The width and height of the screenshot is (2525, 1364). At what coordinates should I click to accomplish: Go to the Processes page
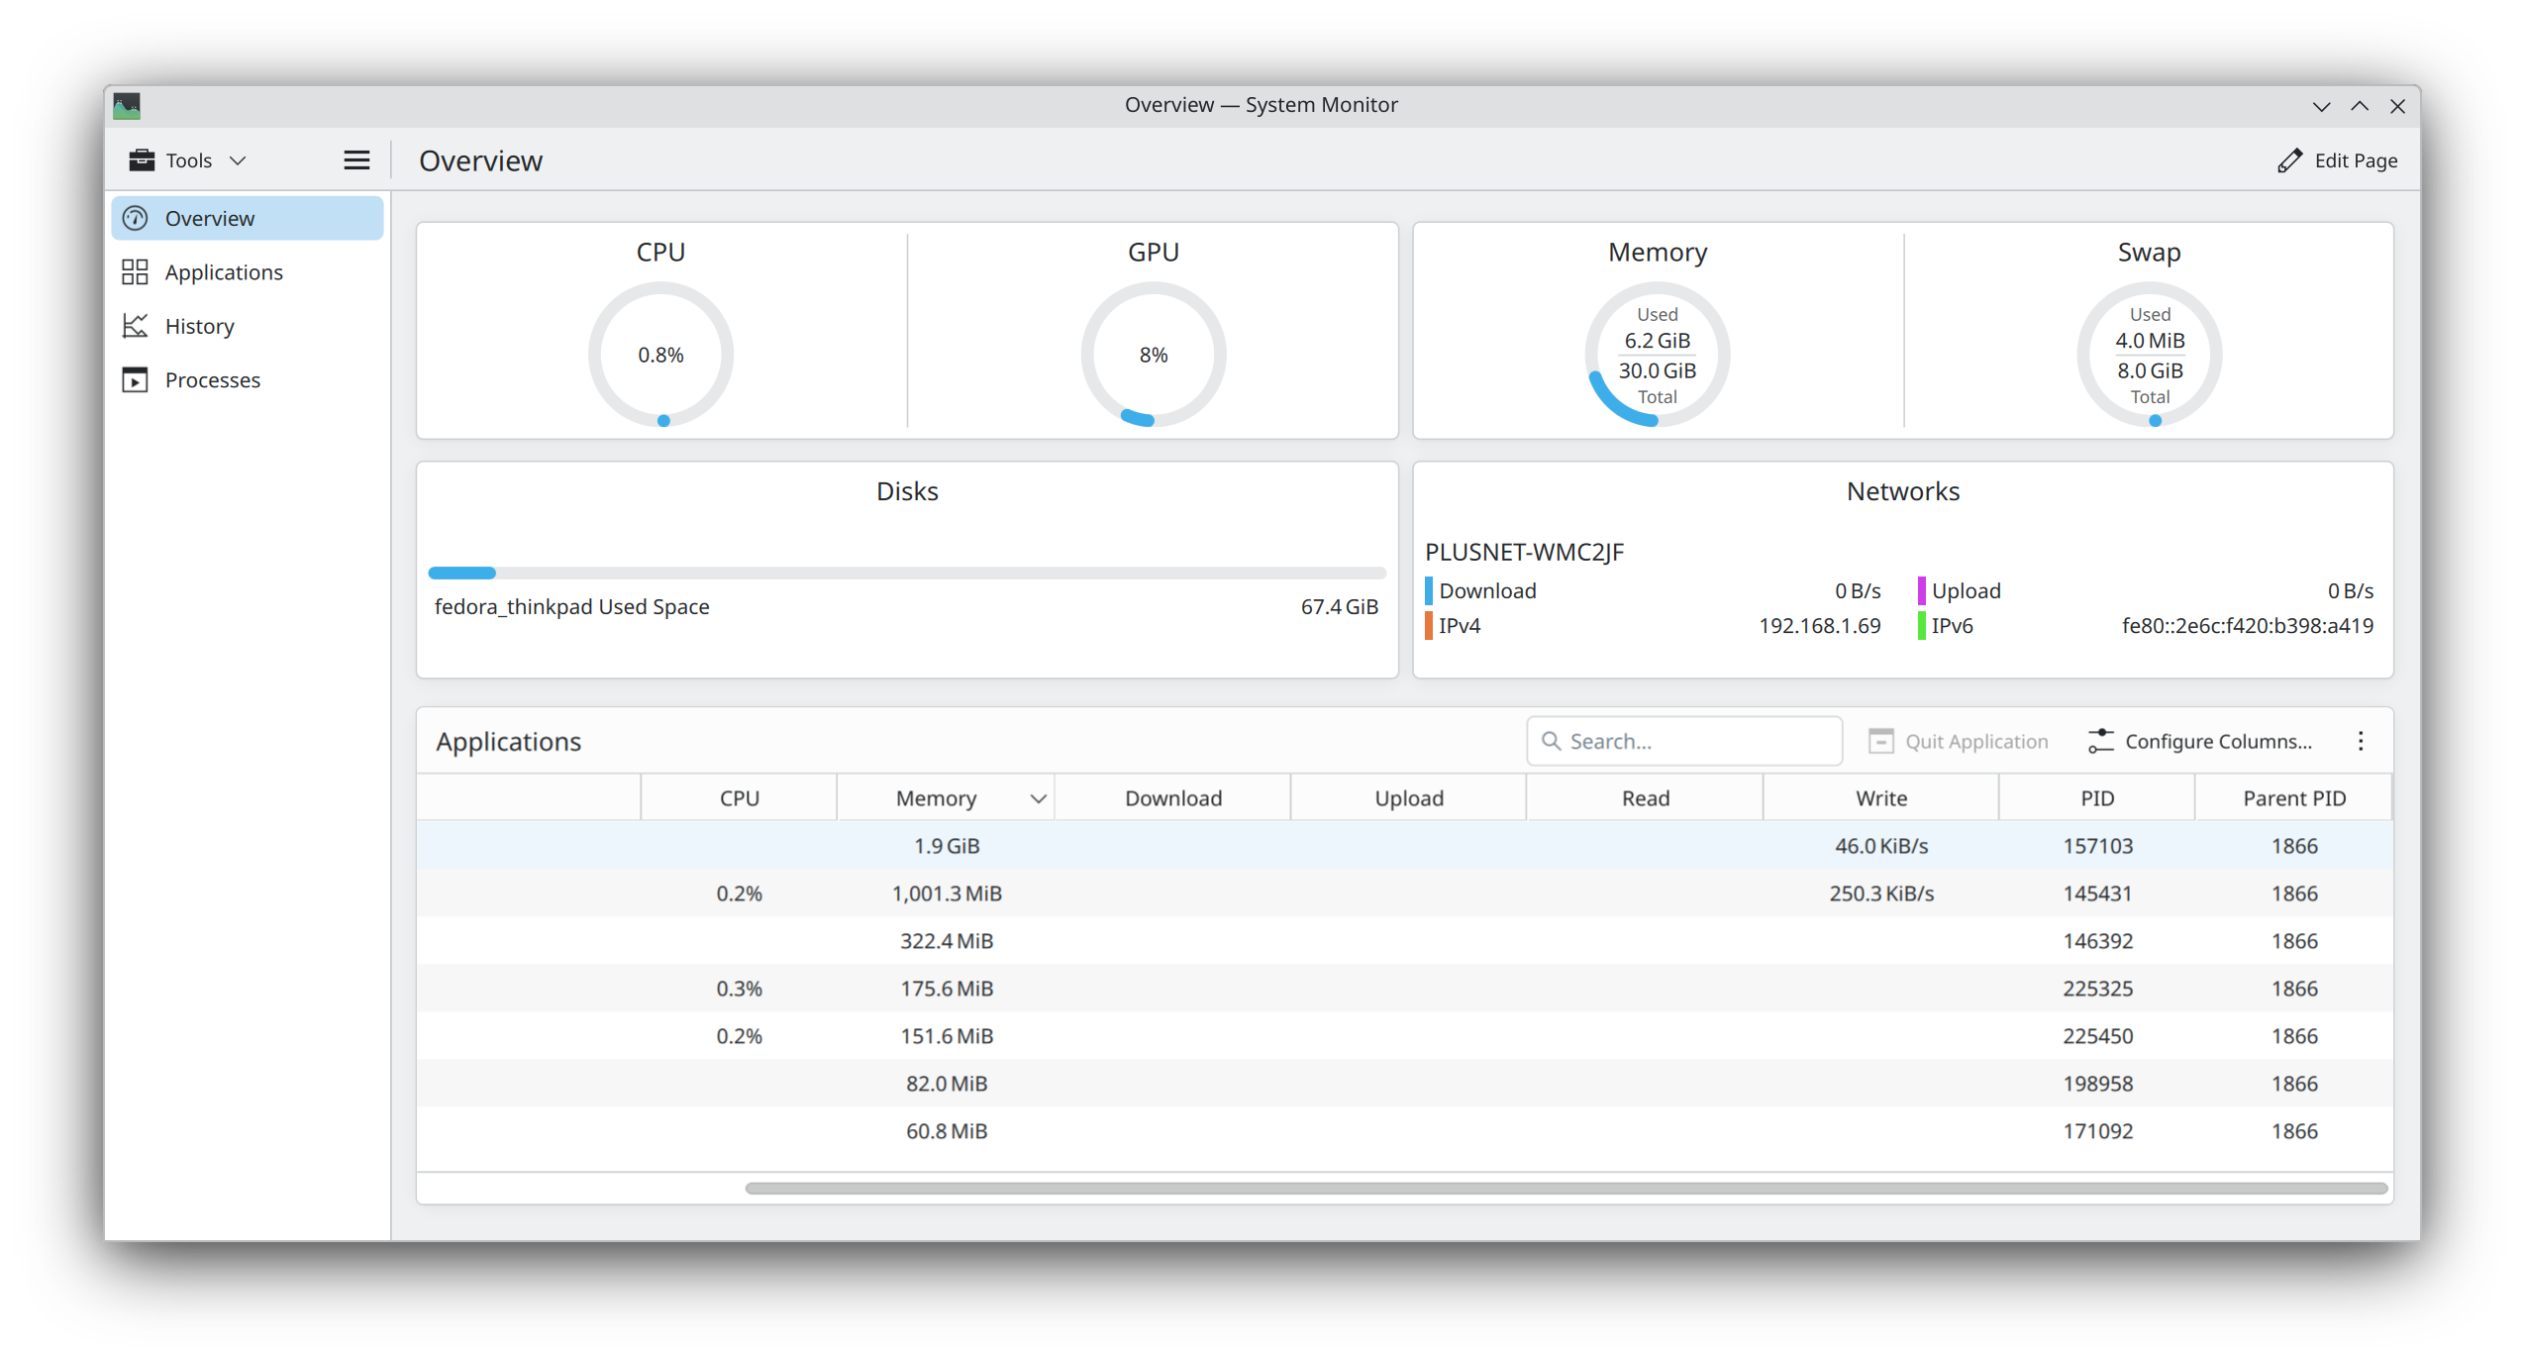[x=212, y=380]
